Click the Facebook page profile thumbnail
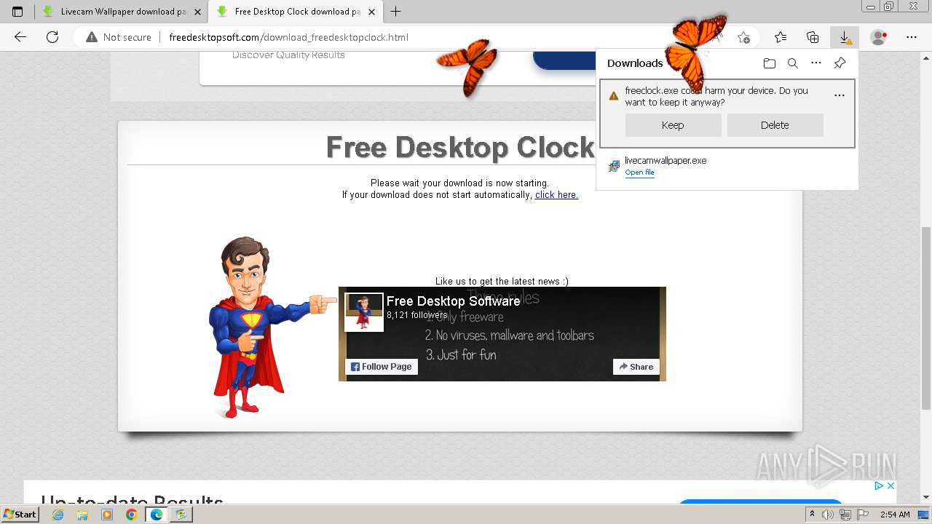The width and height of the screenshot is (932, 524). [364, 312]
